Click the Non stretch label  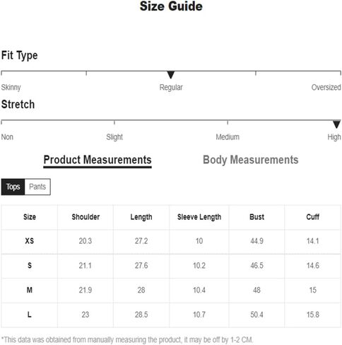[7, 137]
